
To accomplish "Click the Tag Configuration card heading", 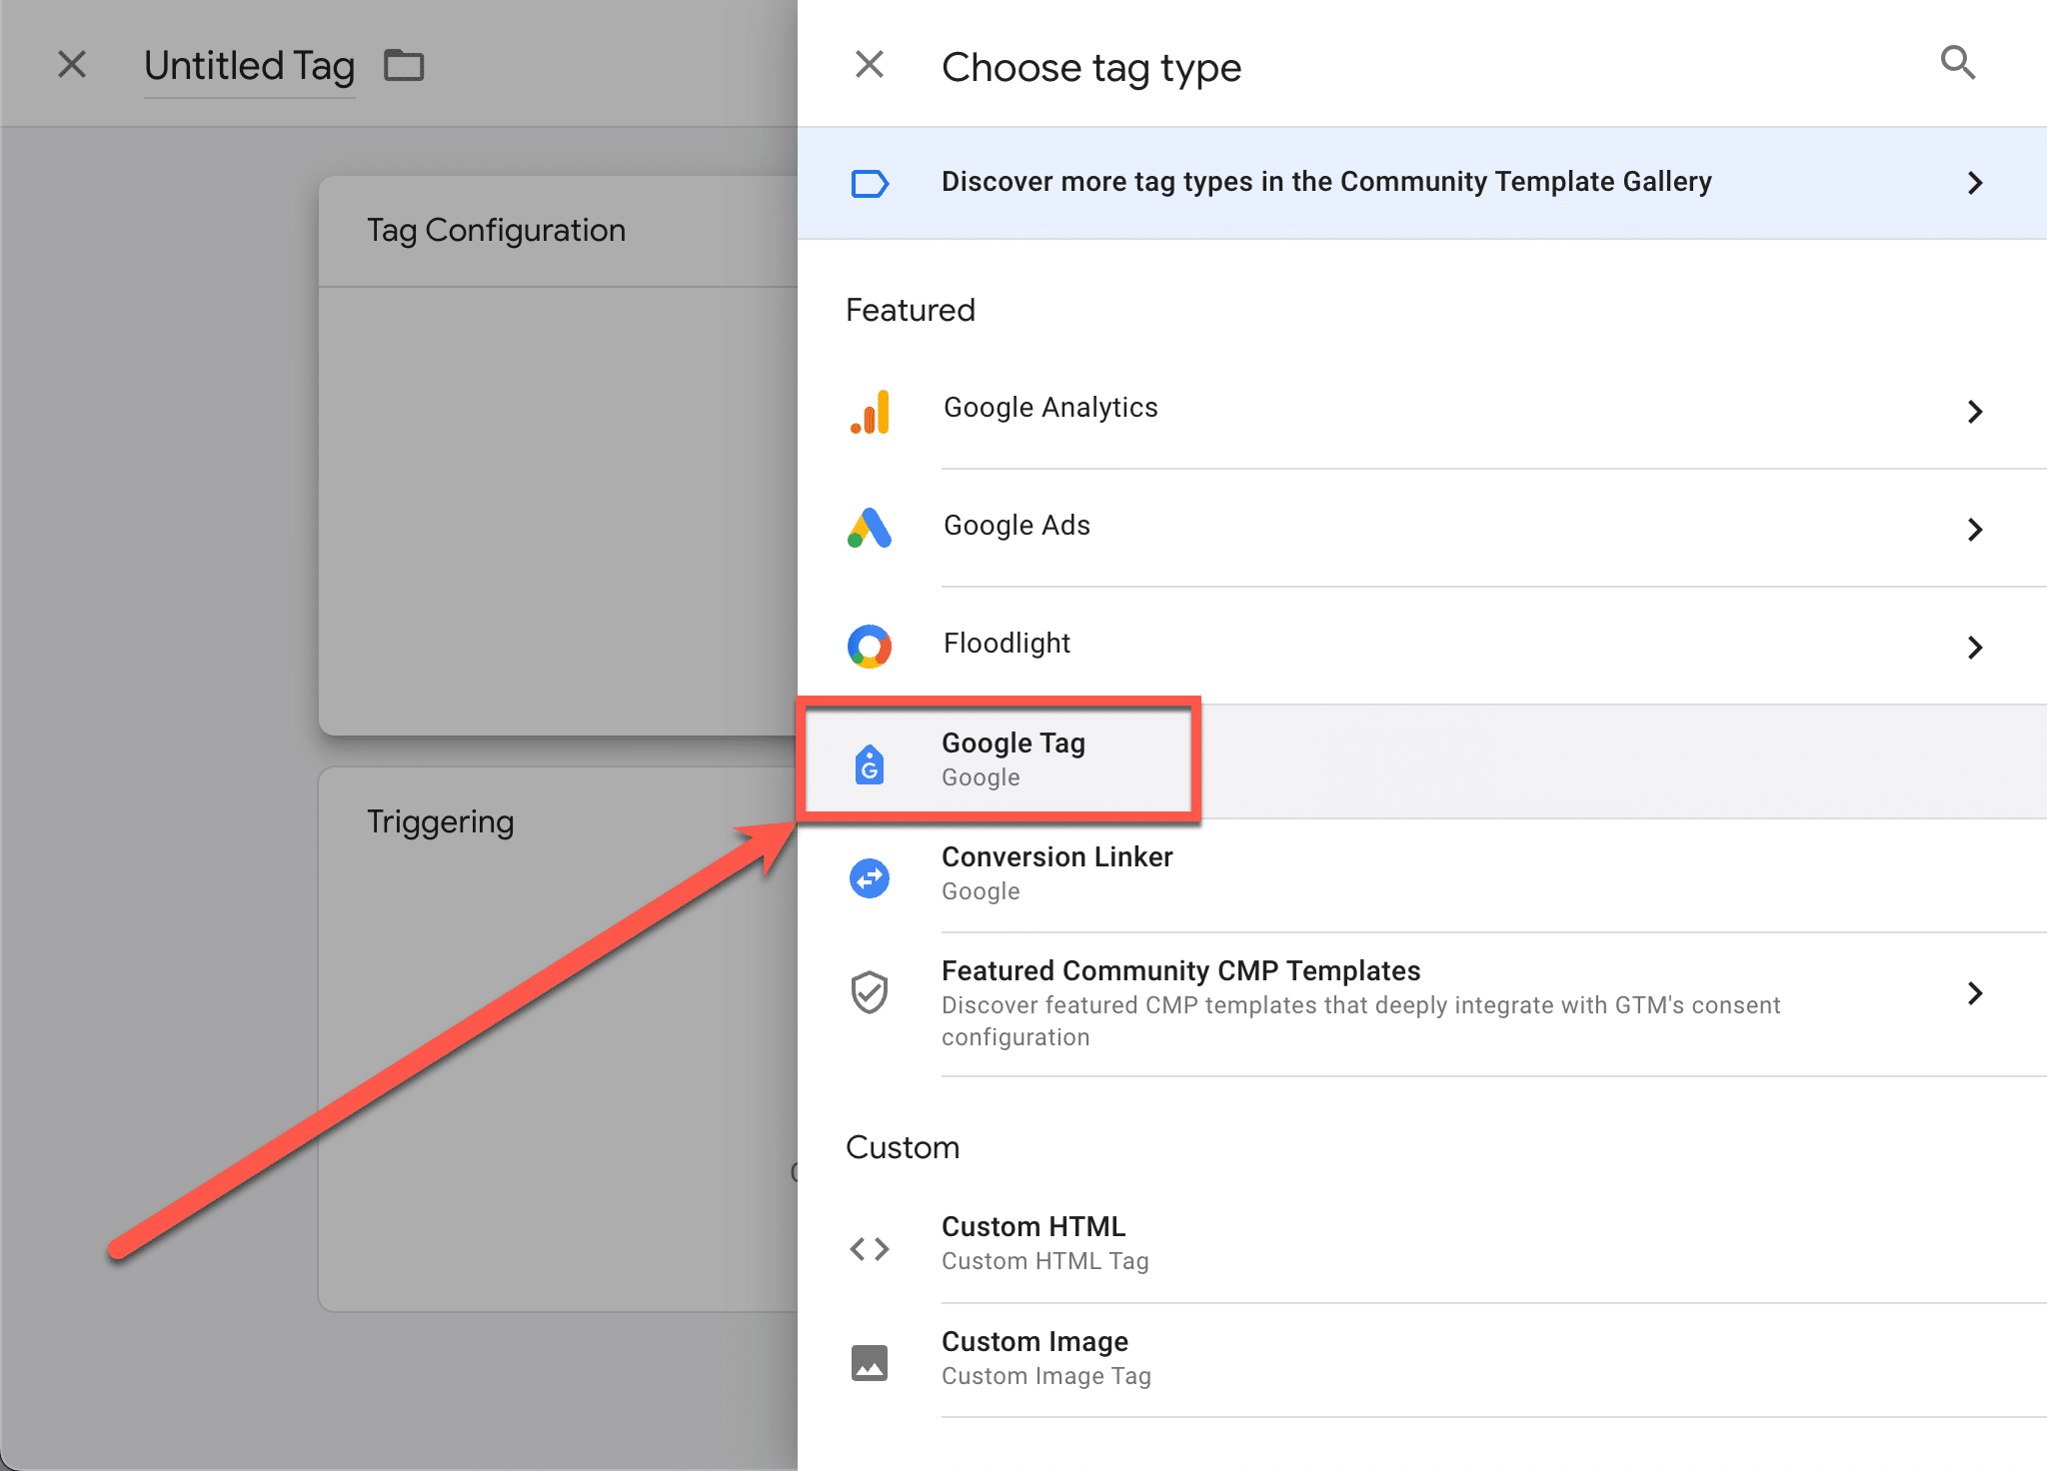I will (x=496, y=231).
